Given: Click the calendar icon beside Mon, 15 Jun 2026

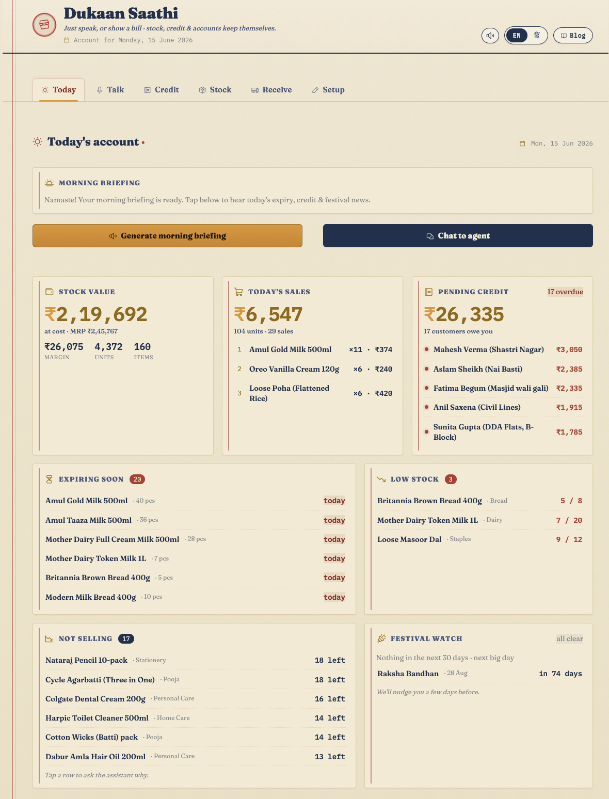Looking at the screenshot, I should pos(522,143).
